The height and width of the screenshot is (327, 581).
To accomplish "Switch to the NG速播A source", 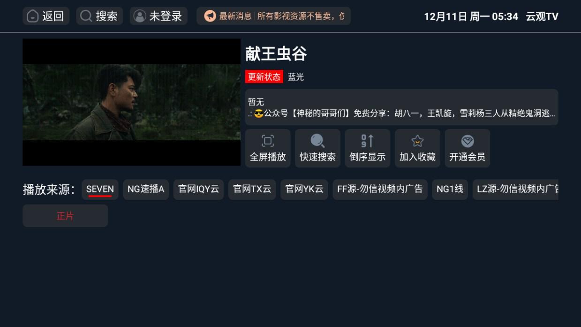I will click(x=146, y=190).
